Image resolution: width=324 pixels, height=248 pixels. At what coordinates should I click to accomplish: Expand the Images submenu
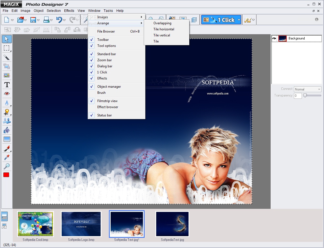point(117,17)
